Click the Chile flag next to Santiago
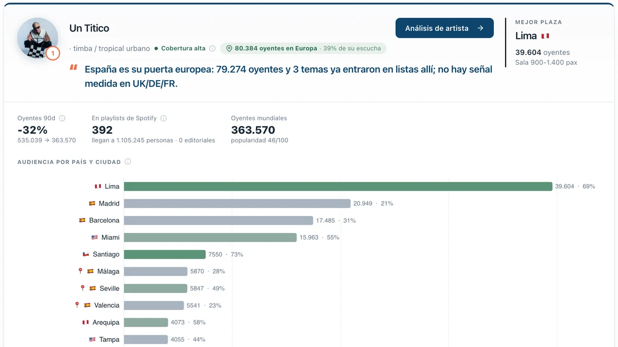 pos(86,254)
